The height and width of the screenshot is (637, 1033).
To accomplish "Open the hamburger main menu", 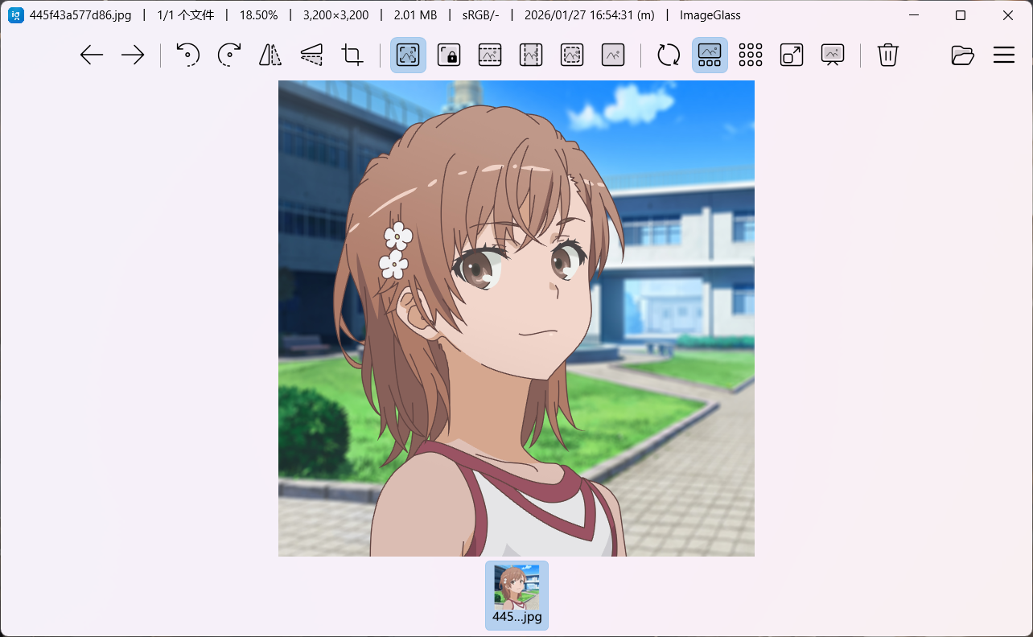I will (1003, 55).
